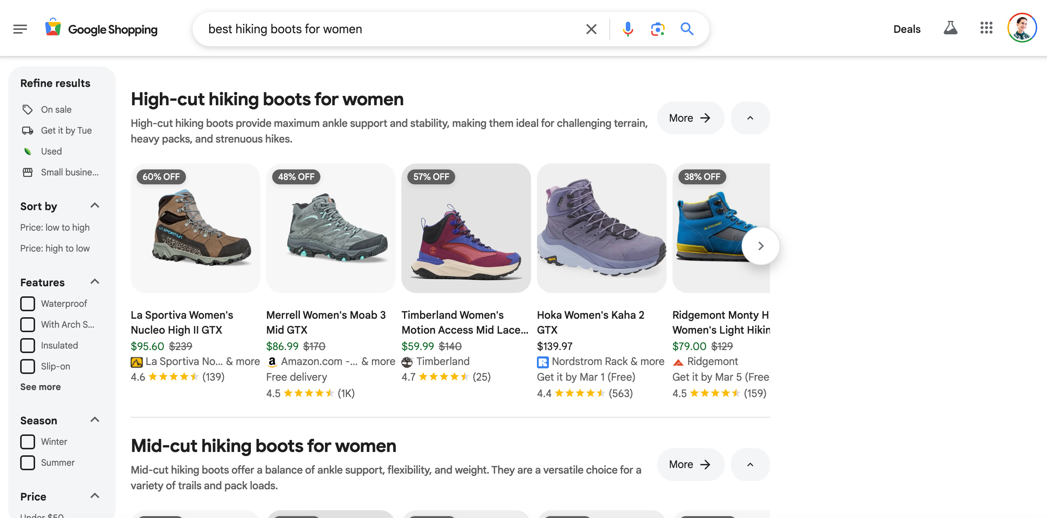
Task: Open the Deals page
Action: tap(907, 29)
